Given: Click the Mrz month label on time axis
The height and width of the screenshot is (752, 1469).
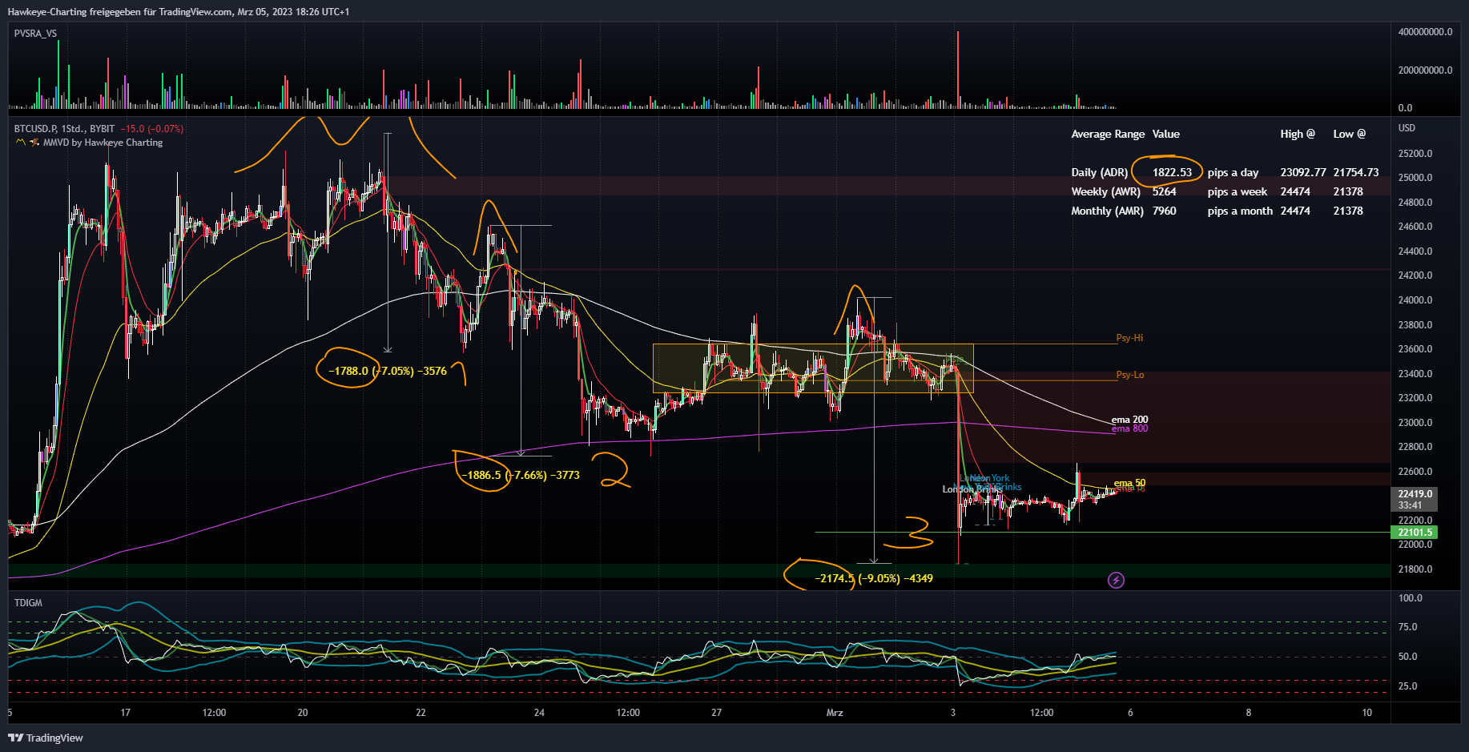Looking at the screenshot, I should coord(835,713).
